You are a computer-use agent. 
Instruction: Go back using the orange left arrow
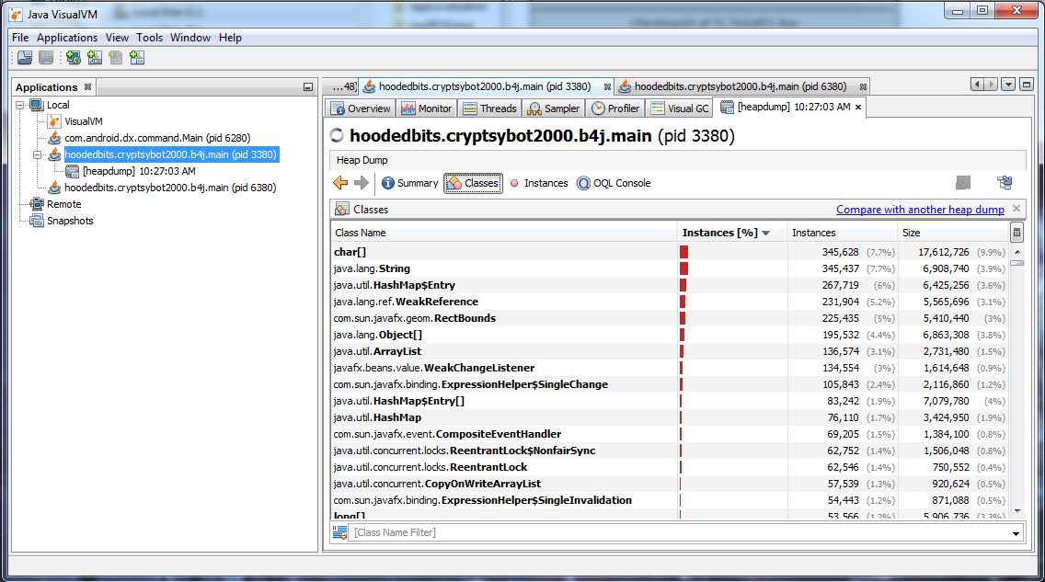click(x=340, y=183)
